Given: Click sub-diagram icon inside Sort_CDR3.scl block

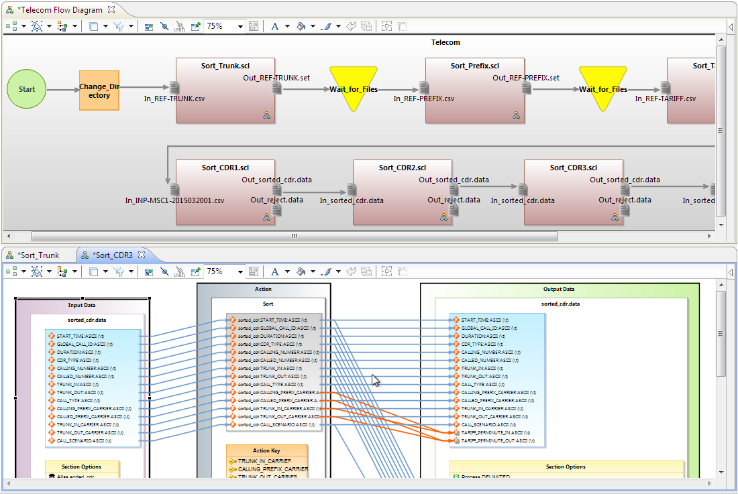Looking at the screenshot, I should coord(615,217).
